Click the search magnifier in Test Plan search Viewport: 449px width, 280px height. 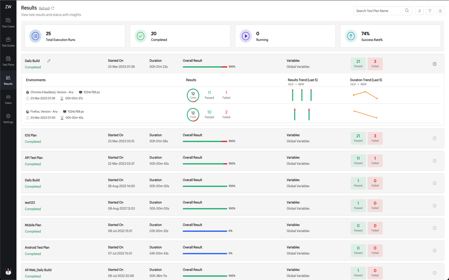(x=407, y=10)
